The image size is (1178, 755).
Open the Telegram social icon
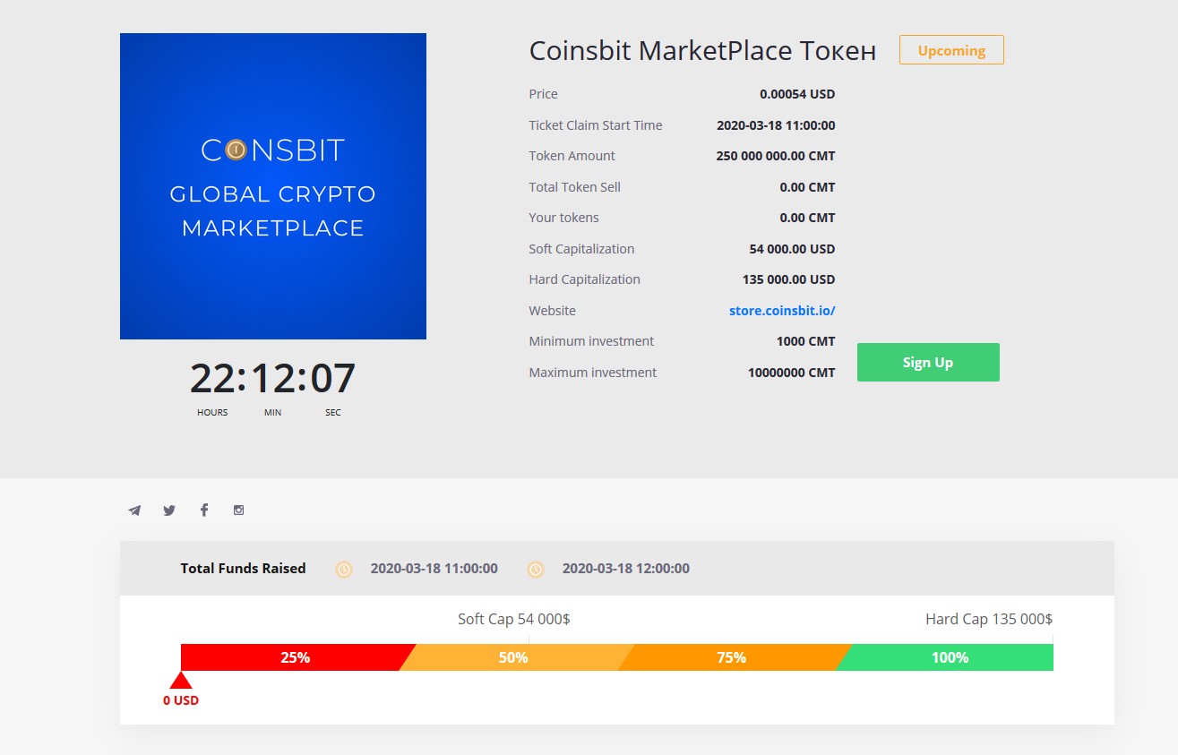click(x=134, y=510)
